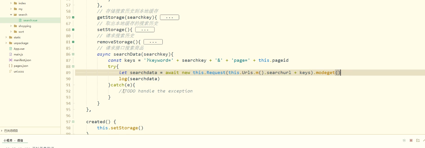The height and width of the screenshot is (148, 425).
Task: Click the uni.scss file icon
Action: 10,71
